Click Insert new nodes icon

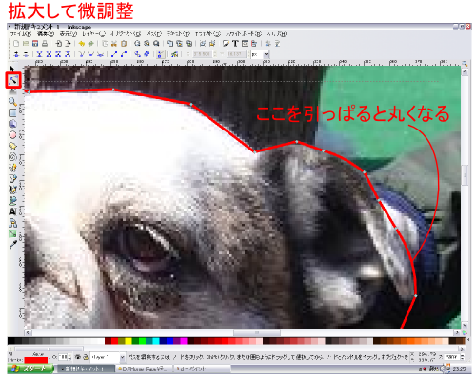pos(16,54)
